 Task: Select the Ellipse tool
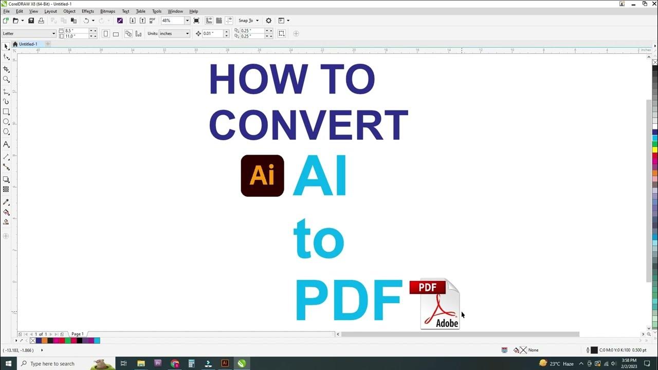[x=6, y=122]
